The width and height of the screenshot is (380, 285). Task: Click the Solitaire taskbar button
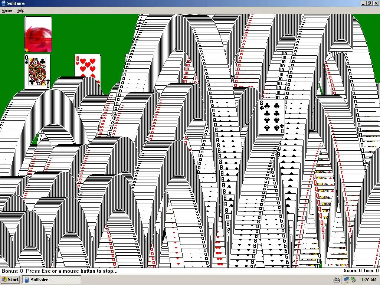point(52,280)
